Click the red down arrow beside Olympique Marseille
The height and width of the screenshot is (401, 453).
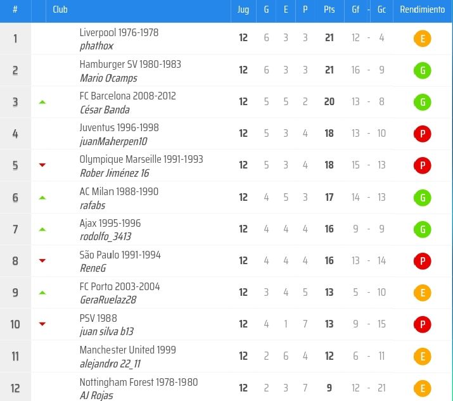pos(42,165)
